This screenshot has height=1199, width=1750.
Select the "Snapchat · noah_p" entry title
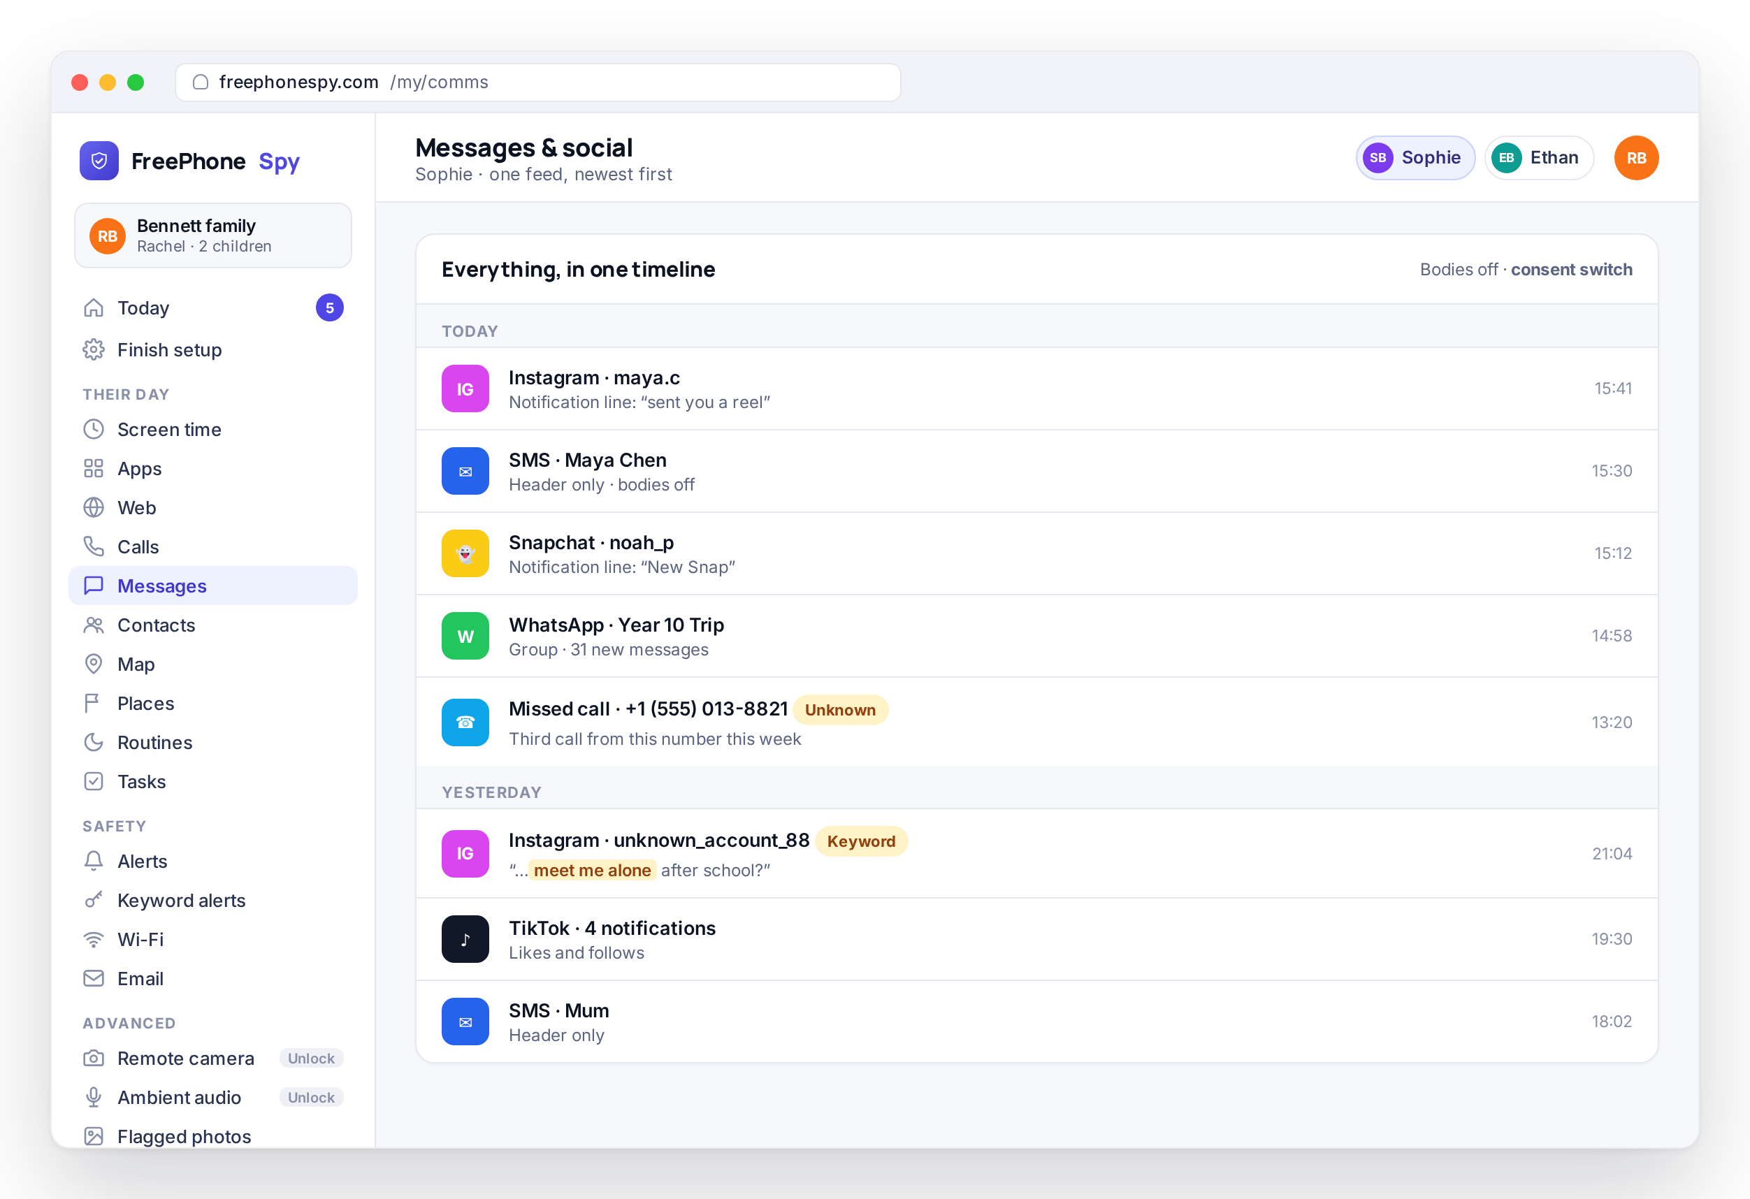pyautogui.click(x=591, y=543)
